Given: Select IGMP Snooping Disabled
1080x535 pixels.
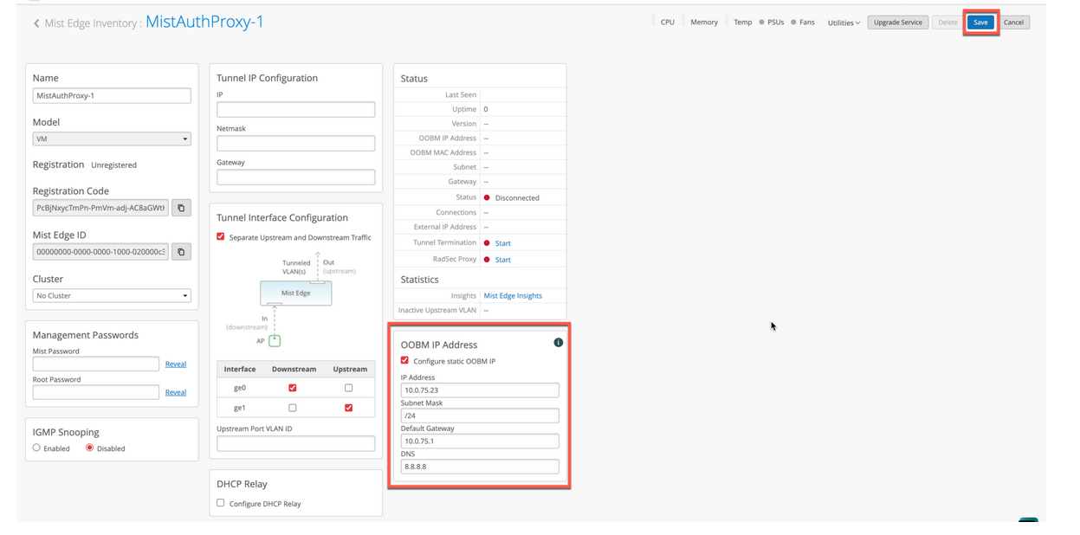Looking at the screenshot, I should click(89, 448).
